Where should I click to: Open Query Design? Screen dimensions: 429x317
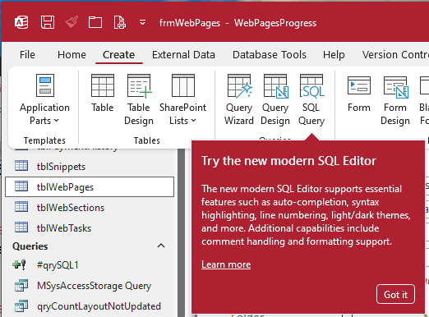(x=275, y=100)
